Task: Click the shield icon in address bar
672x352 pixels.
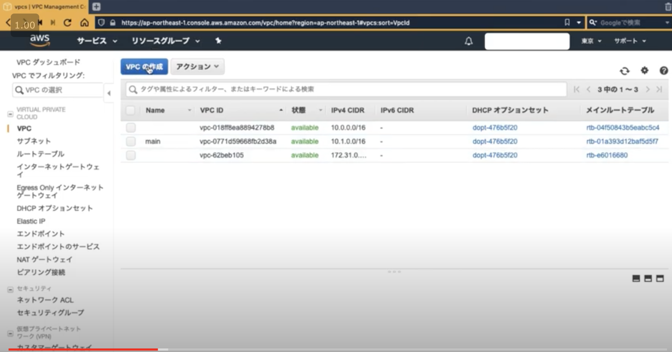Action: (101, 23)
